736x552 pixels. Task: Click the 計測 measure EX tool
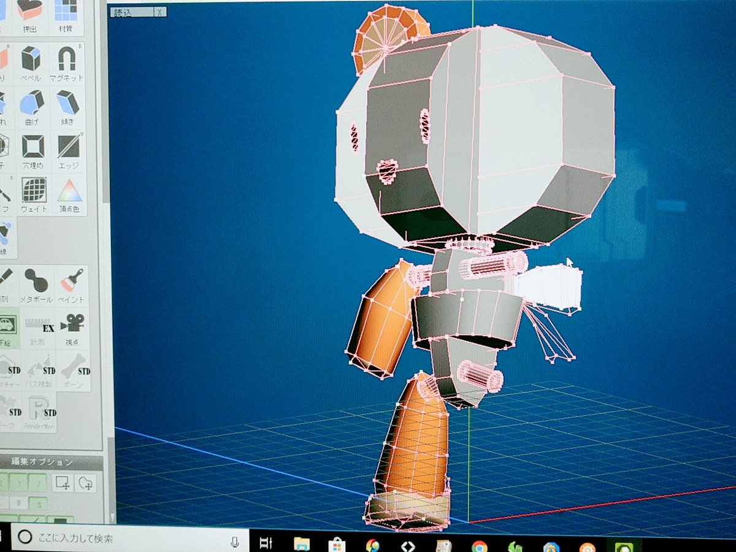click(39, 328)
